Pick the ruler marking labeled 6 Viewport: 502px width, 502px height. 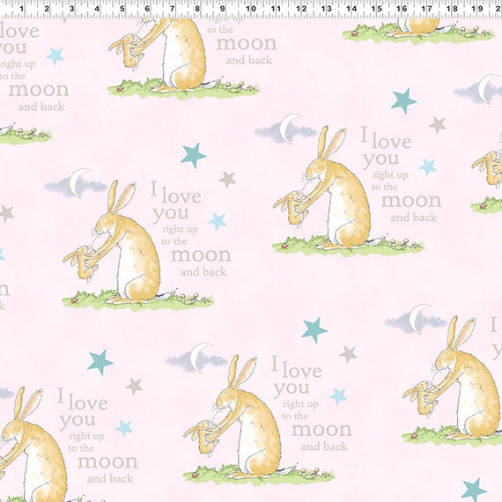point(147,8)
